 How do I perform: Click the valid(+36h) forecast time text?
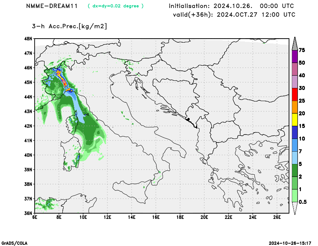click(234, 15)
